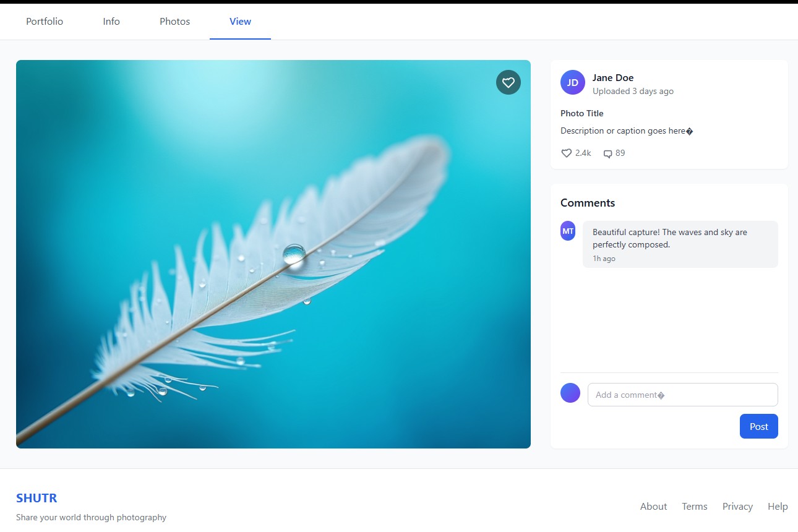Click the heart favorite icon on the photo
The image size is (798, 532).
point(508,82)
